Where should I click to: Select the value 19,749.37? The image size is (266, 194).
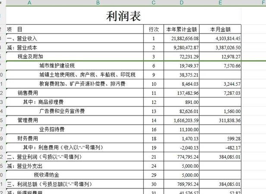tap(189, 66)
